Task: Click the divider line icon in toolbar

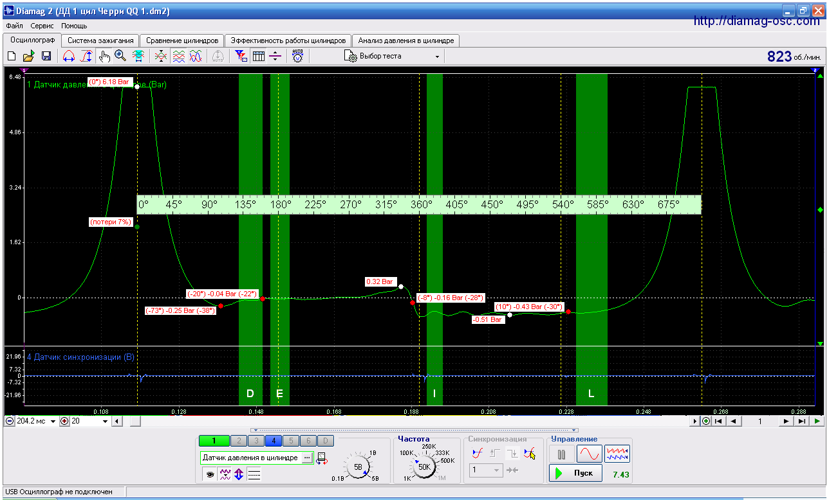Action: 275,57
